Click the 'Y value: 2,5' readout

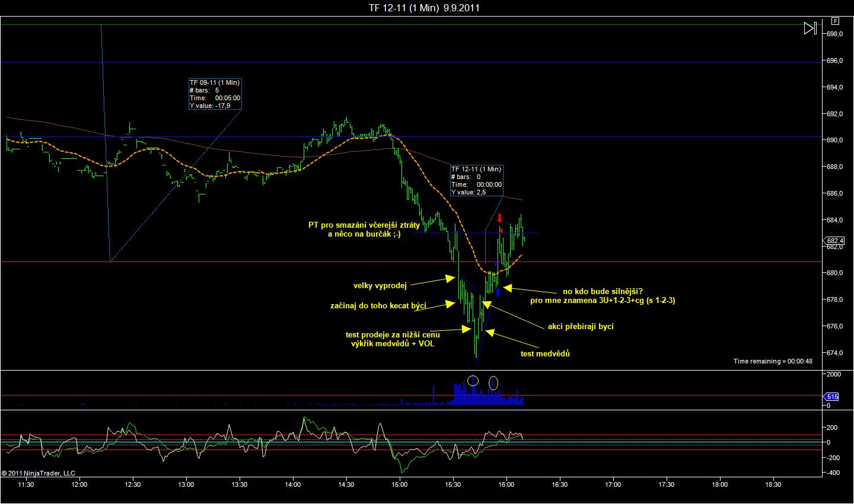coord(469,192)
